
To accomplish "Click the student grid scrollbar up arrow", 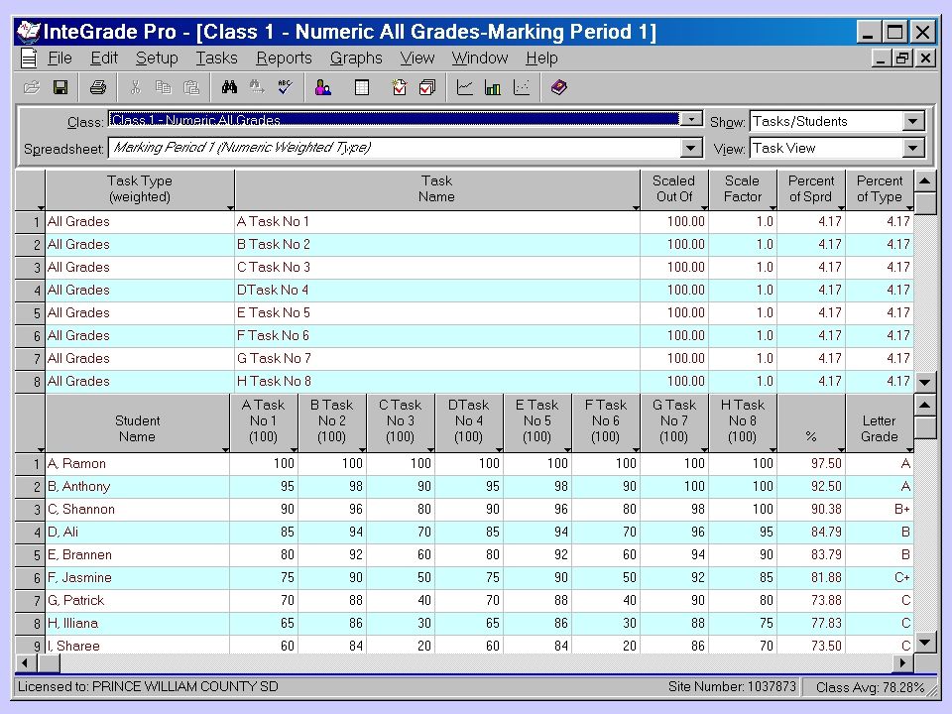I will click(x=924, y=405).
